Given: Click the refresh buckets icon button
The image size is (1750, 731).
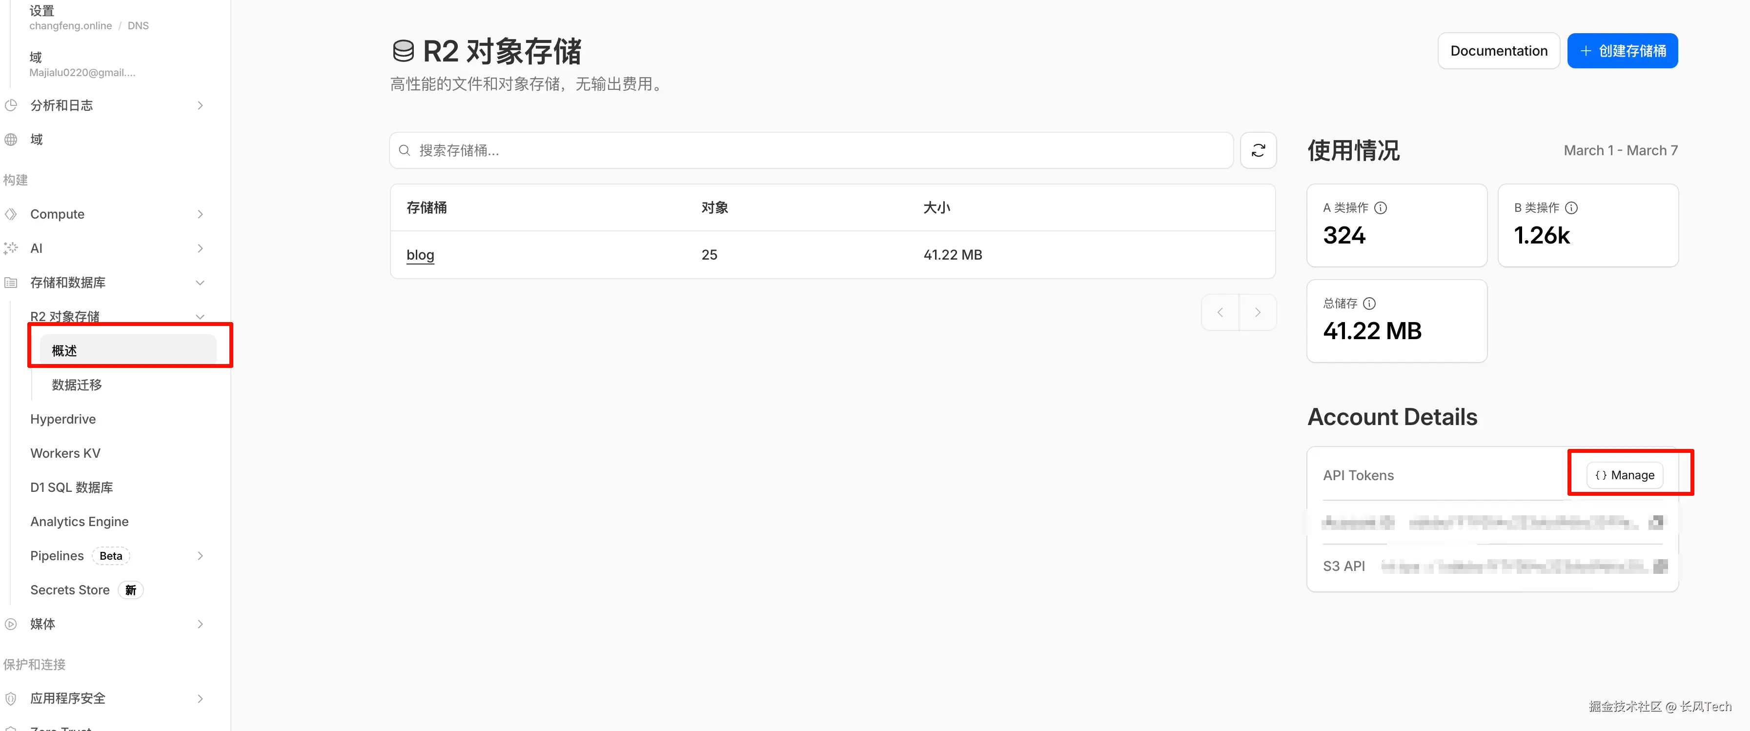Looking at the screenshot, I should click(x=1258, y=150).
